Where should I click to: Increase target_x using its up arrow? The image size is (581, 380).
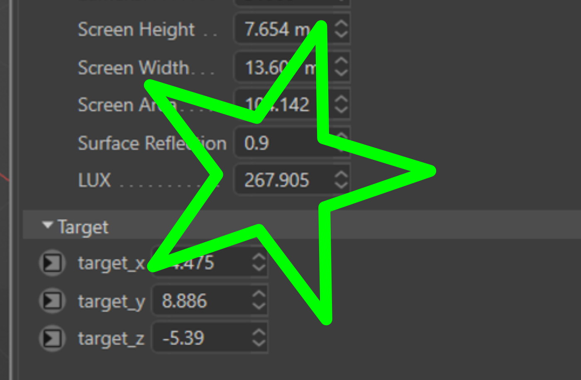pyautogui.click(x=259, y=258)
